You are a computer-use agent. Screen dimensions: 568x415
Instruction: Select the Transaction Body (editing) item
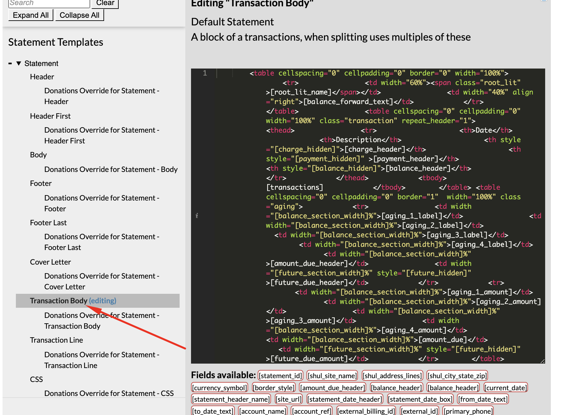click(73, 301)
